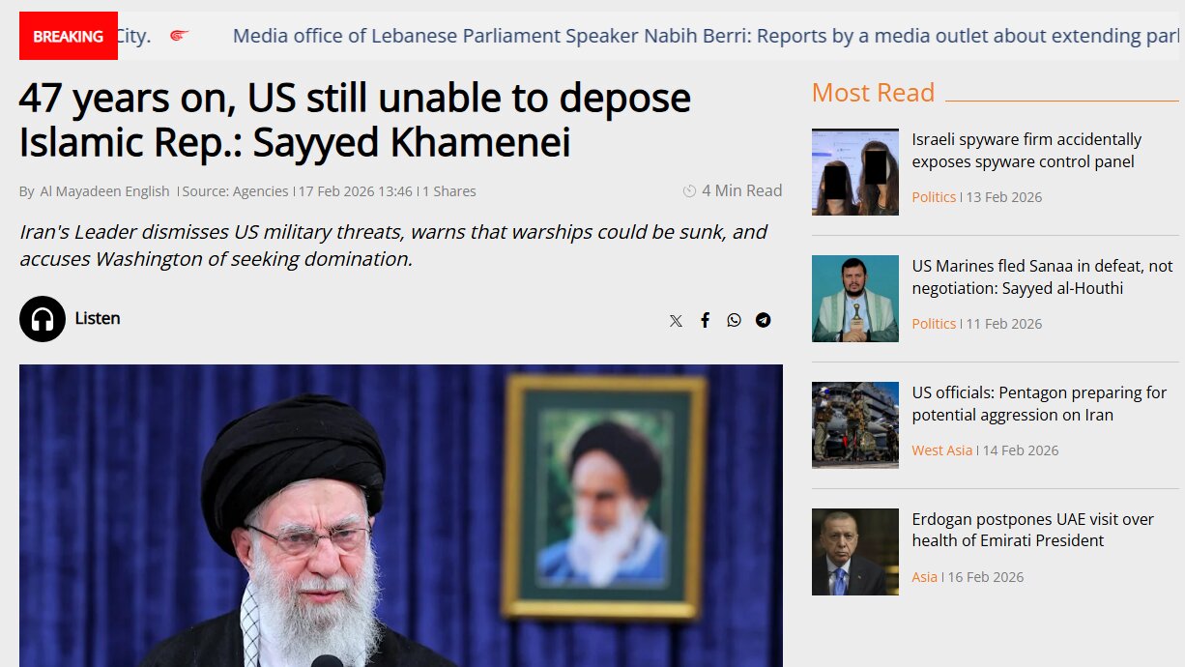Open US Marines fled Sanaa article
Image resolution: width=1185 pixels, height=667 pixels.
[1042, 277]
